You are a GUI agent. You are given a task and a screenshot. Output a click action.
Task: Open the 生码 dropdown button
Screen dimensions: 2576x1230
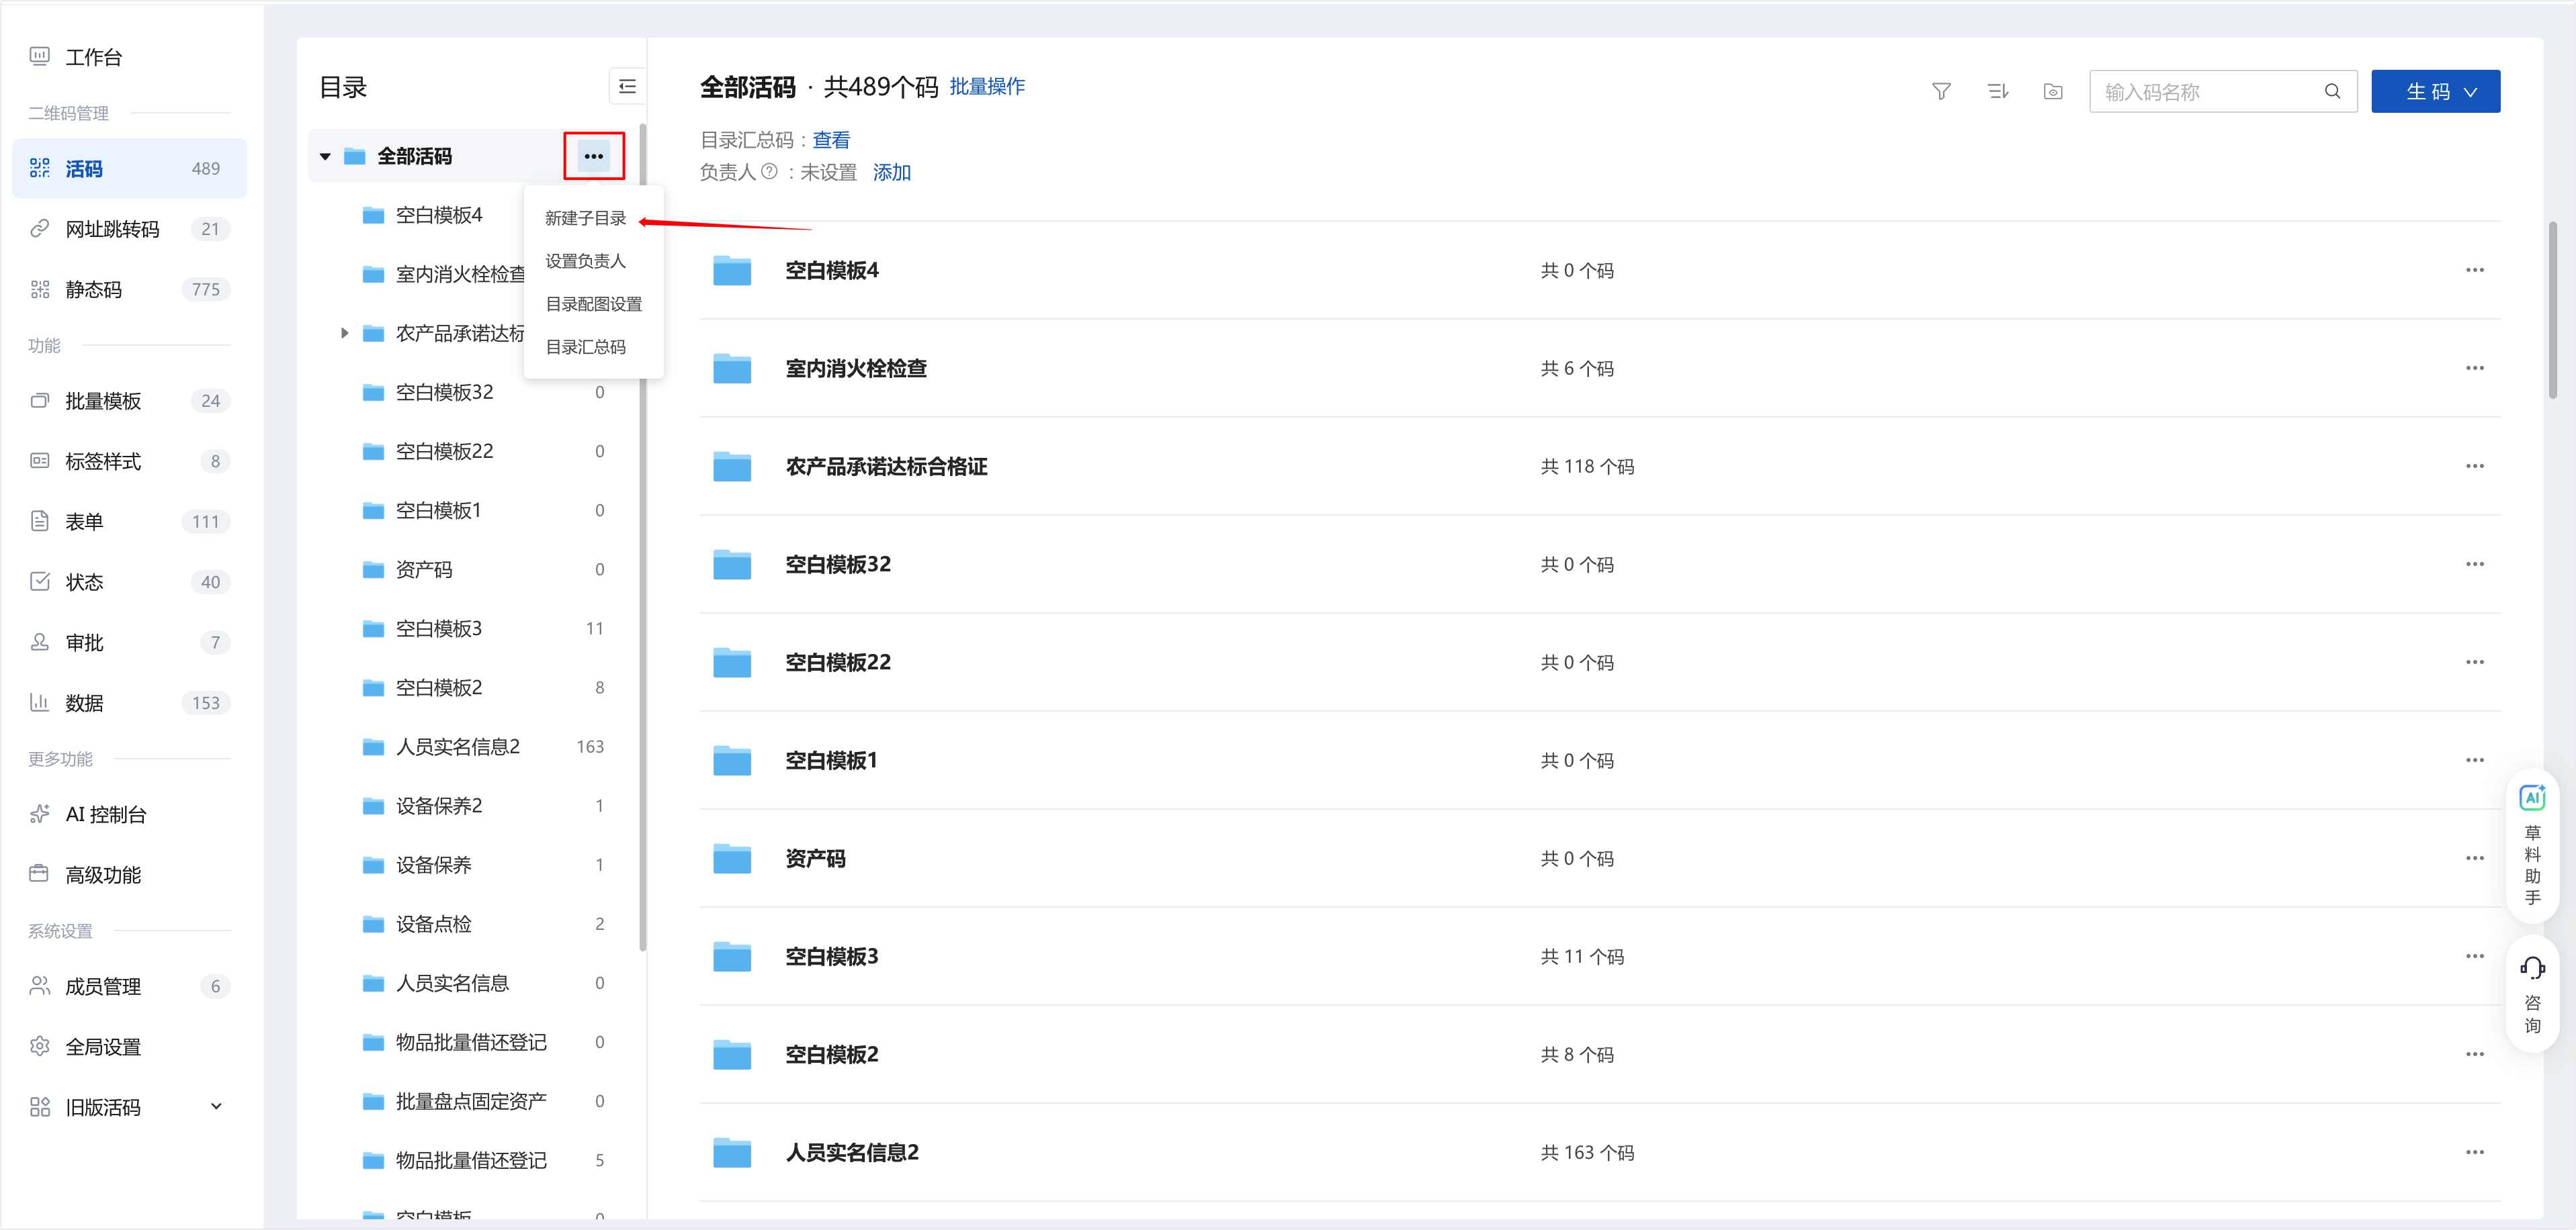pyautogui.click(x=2436, y=90)
